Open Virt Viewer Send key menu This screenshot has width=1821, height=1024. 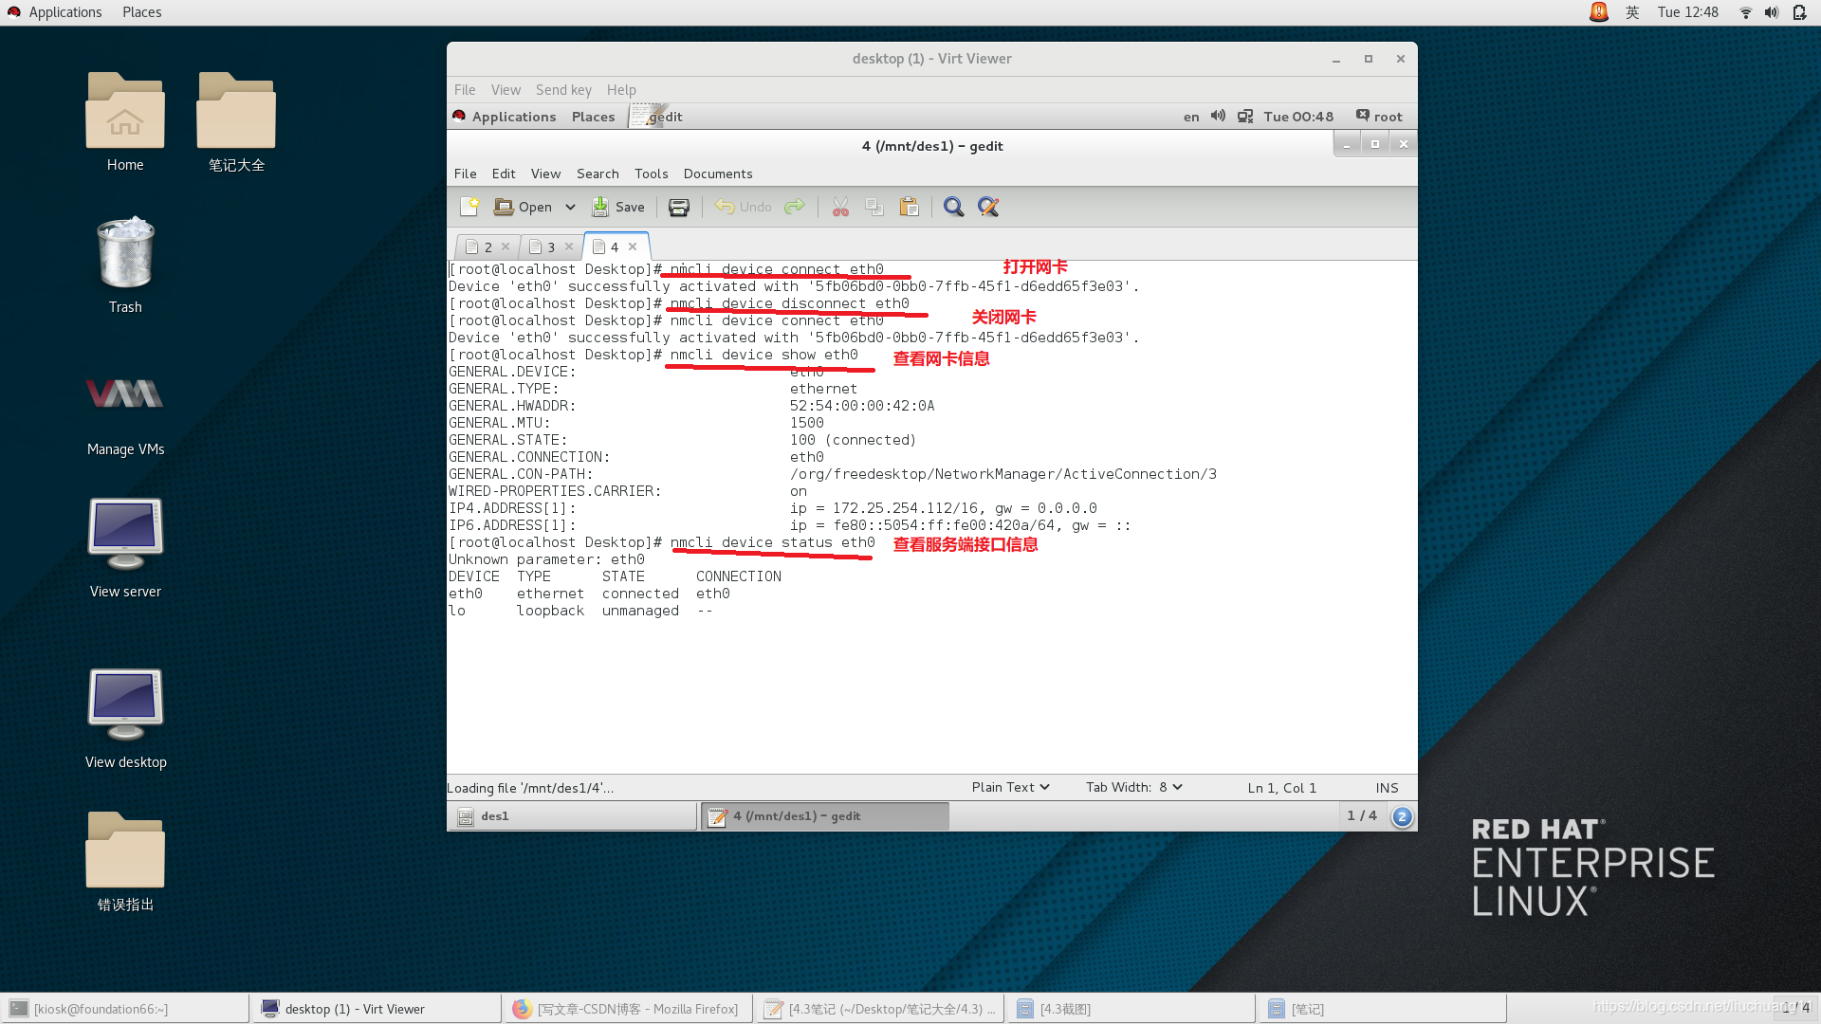pos(563,90)
